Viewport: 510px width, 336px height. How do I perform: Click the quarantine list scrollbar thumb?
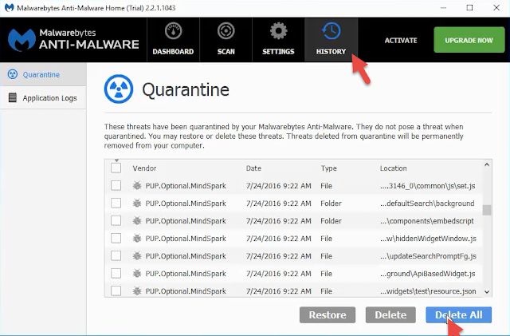tap(487, 210)
